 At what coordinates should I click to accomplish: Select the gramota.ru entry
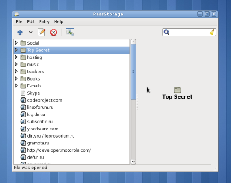click(71, 143)
